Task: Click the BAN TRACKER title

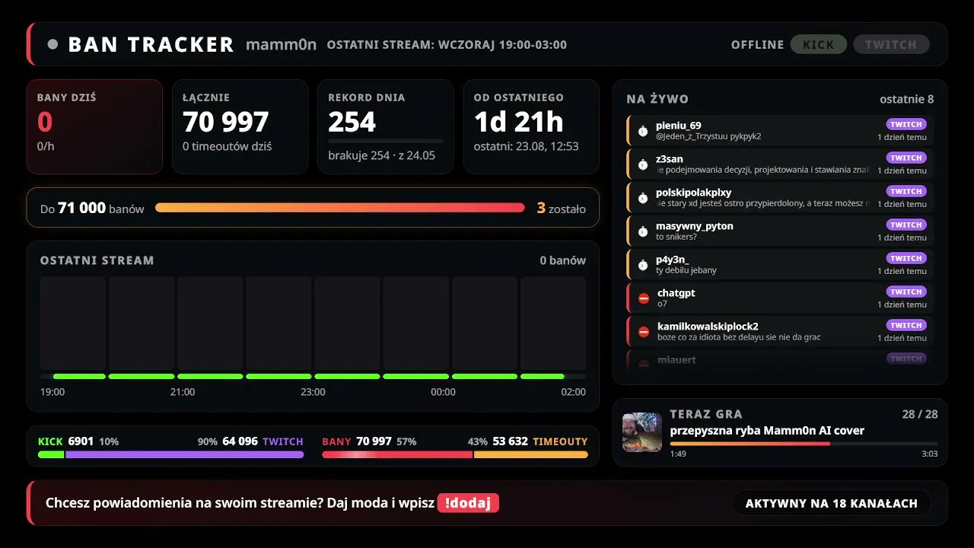Action: click(x=151, y=44)
